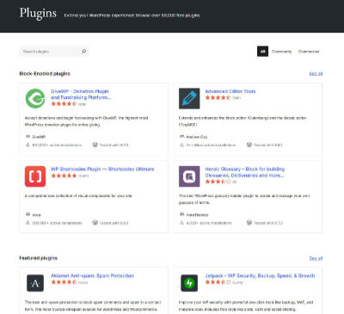
Task: Click author icon in Shortcodes Ultimate card
Action: click(28, 214)
